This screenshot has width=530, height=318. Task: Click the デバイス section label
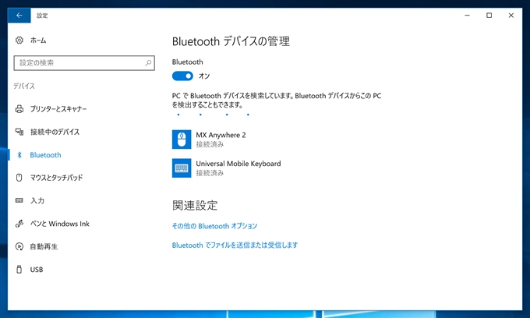pyautogui.click(x=24, y=86)
